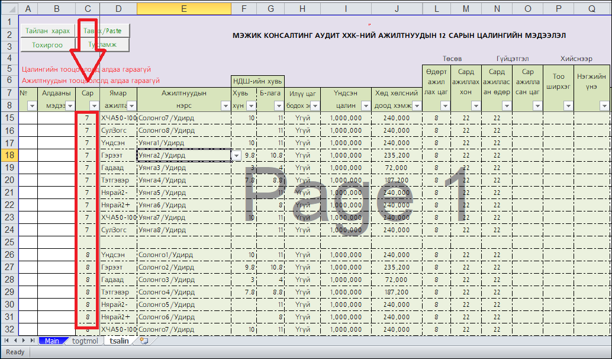Jump to last sheet using navigation arrow
612x359 pixels.
(x=31, y=341)
